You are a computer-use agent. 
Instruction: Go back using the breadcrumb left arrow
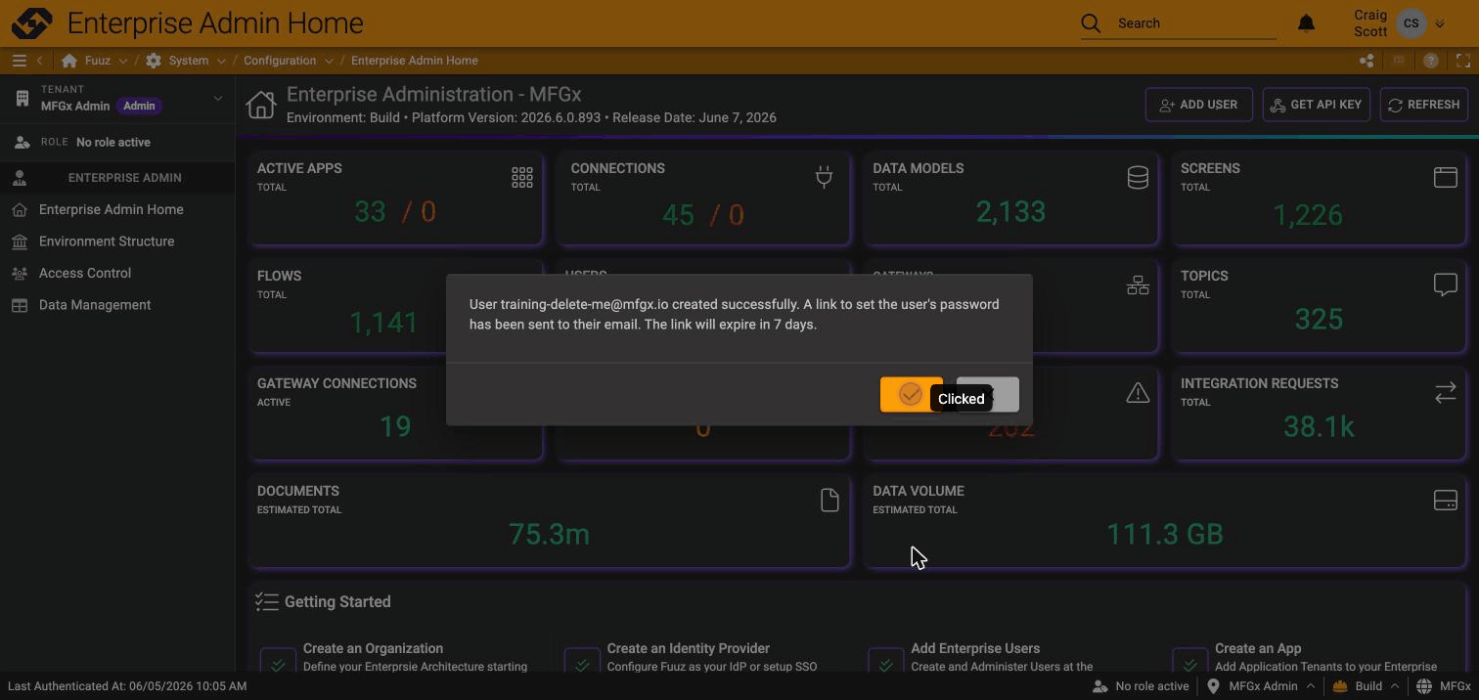tap(40, 61)
